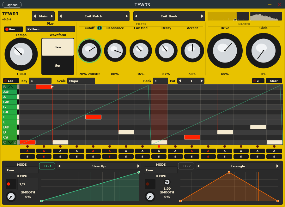Click the LFO 2 tempo rate knob showing 1.00

click(x=167, y=182)
